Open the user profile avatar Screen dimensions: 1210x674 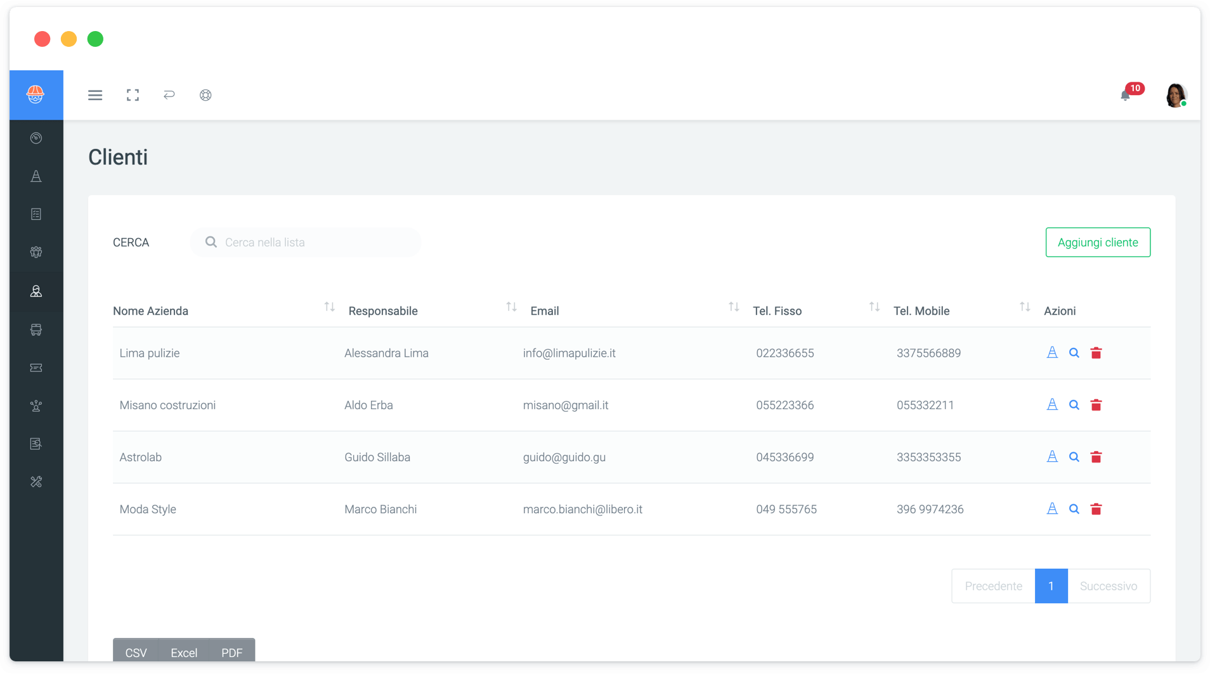pos(1176,95)
